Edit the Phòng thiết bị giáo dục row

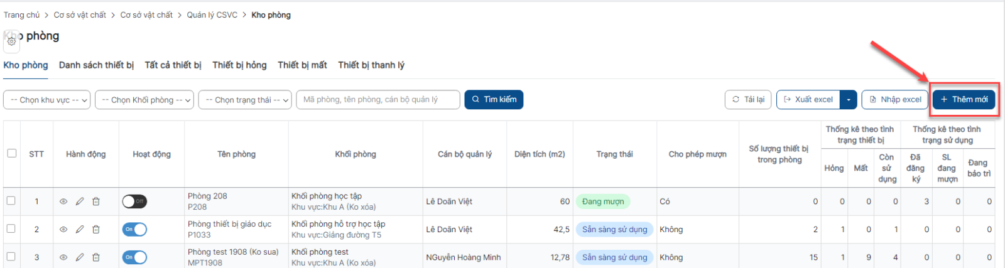coord(80,230)
